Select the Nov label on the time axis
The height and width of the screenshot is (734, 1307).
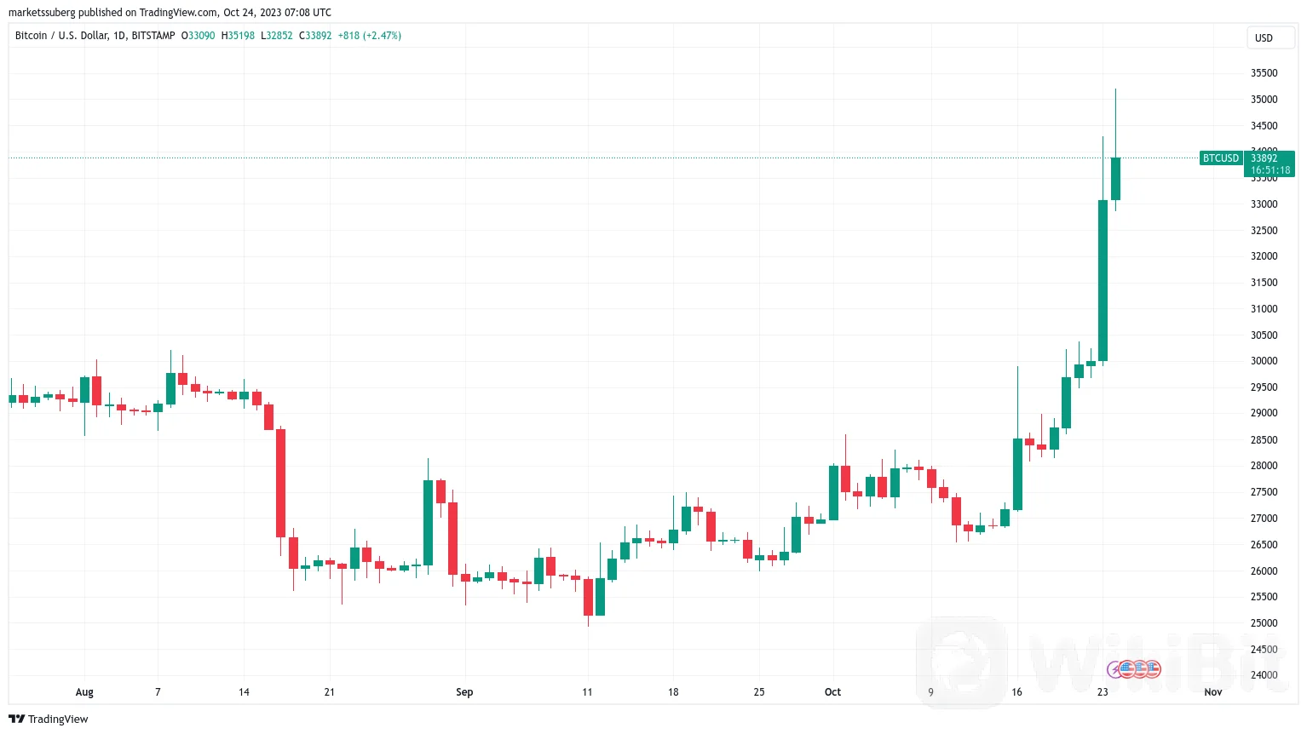1213,691
